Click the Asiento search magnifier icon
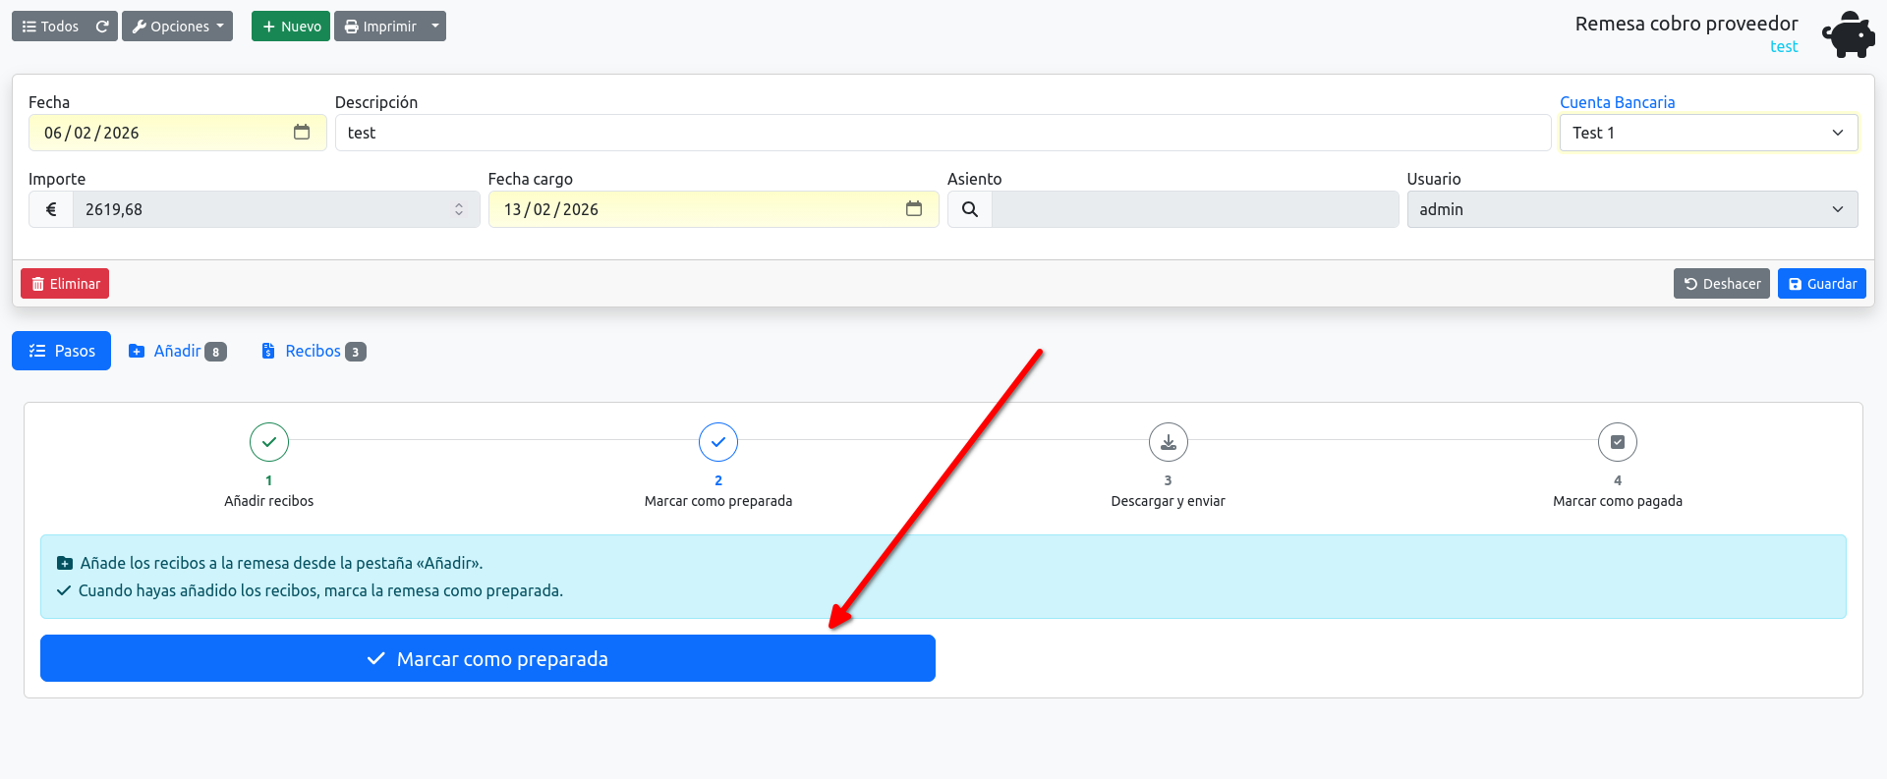 click(970, 209)
